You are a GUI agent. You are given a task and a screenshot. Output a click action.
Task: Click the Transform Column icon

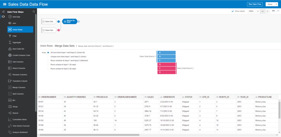tap(10, 81)
